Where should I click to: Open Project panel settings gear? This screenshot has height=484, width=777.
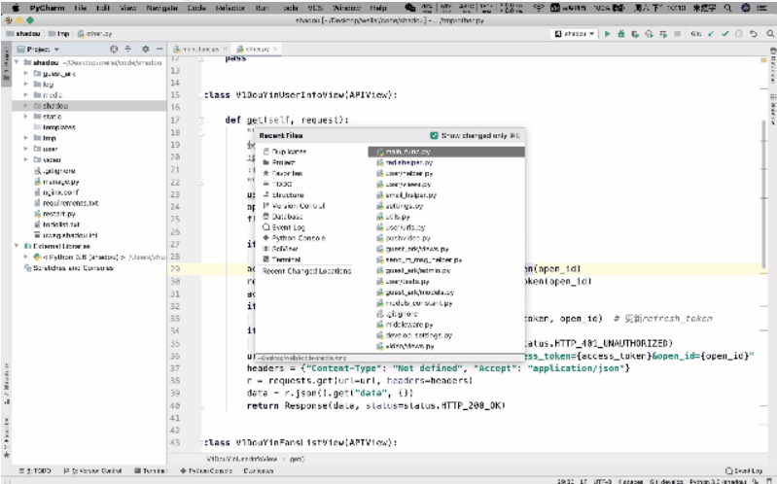point(145,49)
